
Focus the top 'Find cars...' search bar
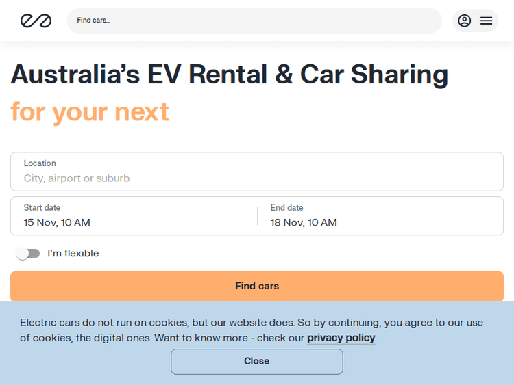(254, 21)
